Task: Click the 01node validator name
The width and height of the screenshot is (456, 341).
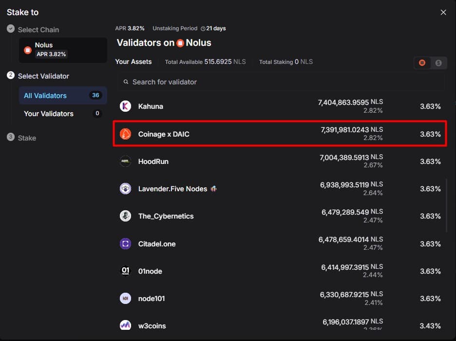Action: tap(150, 271)
